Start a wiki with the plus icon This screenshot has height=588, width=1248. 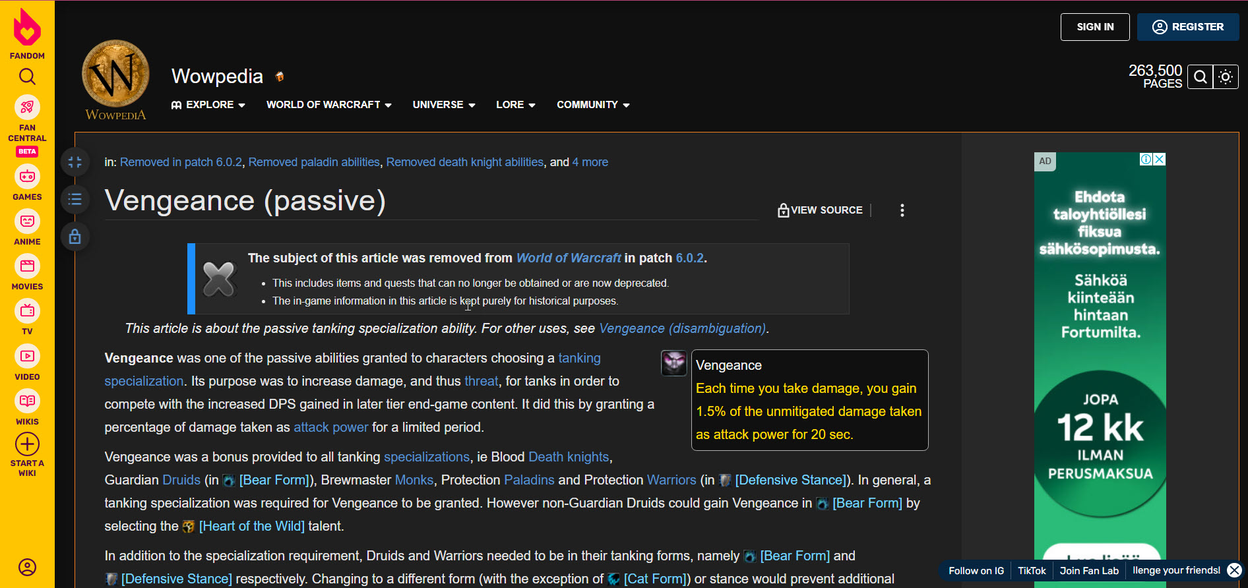[x=27, y=444]
